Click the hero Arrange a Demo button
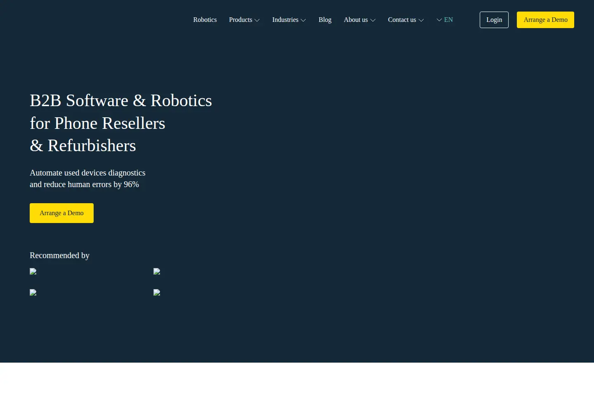 pyautogui.click(x=61, y=213)
